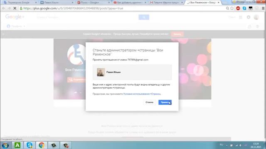This screenshot has width=266, height=149.
Task: Click the black extension icon beside Skype
Action: pyautogui.click(x=250, y=8)
